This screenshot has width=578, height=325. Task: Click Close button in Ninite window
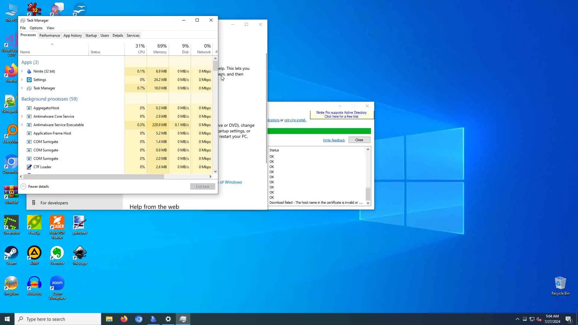359,140
